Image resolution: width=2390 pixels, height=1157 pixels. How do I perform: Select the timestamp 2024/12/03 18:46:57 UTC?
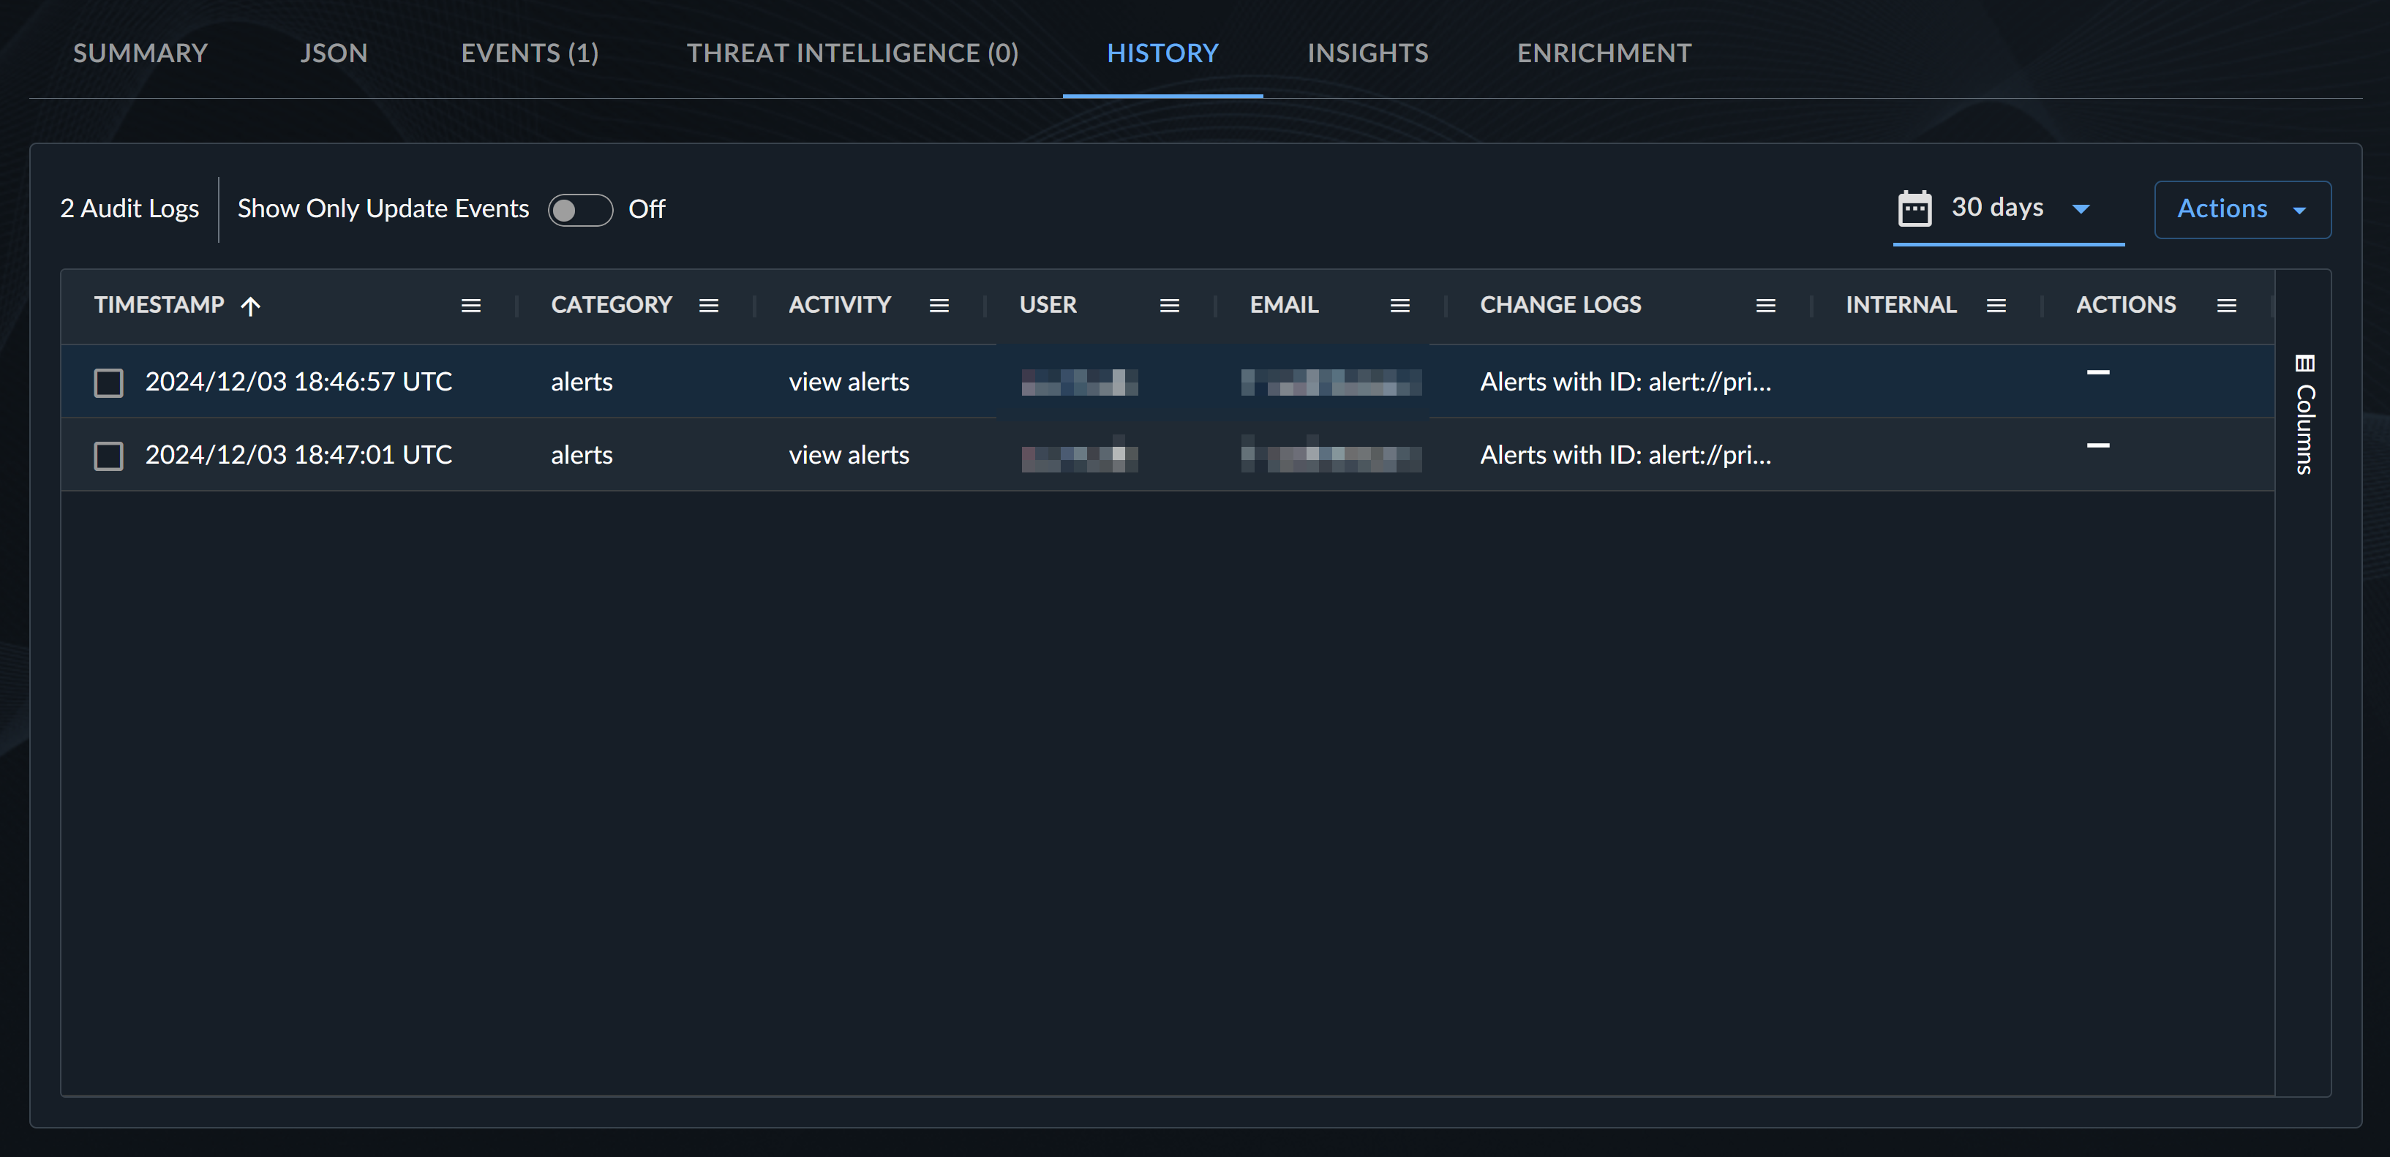[x=298, y=381]
